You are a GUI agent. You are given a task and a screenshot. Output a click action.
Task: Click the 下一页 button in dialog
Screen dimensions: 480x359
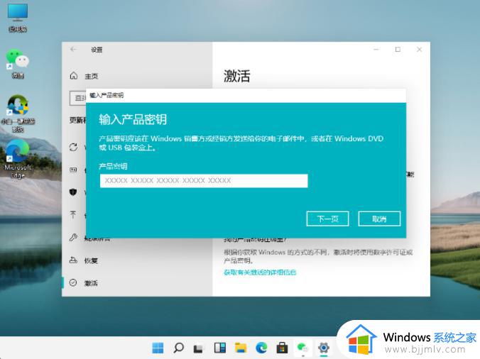pos(327,219)
